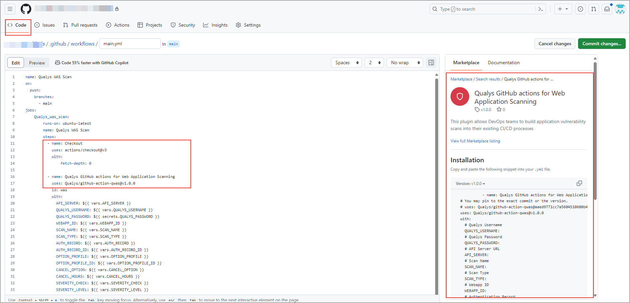Go to GitHub home via Octocat logo
Viewport: 630px width, 303px height.
tap(26, 9)
